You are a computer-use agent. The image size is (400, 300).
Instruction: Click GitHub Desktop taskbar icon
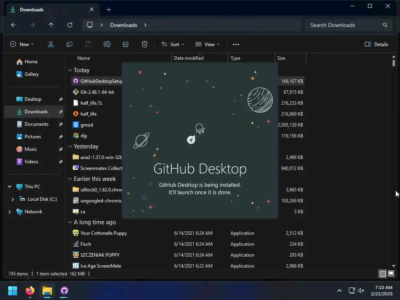point(64,291)
